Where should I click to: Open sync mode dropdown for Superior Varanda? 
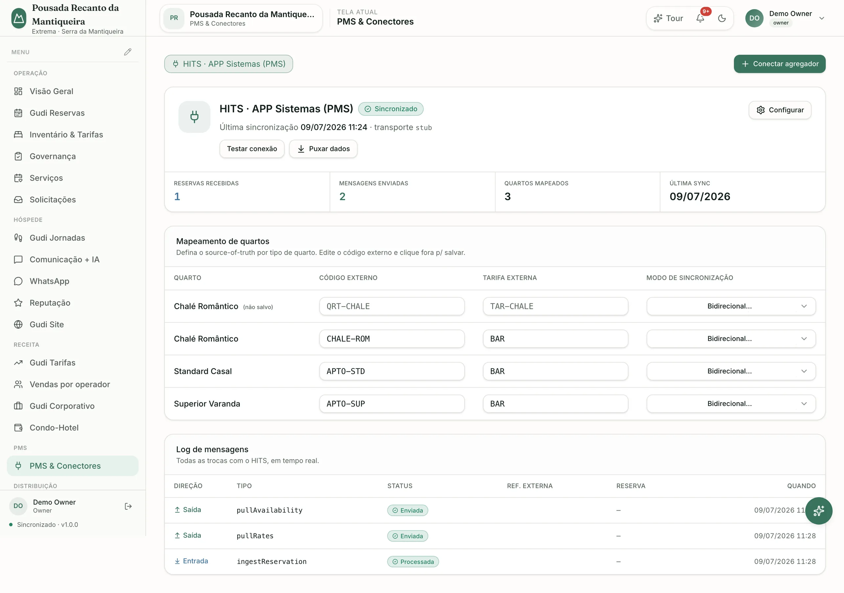pyautogui.click(x=731, y=404)
